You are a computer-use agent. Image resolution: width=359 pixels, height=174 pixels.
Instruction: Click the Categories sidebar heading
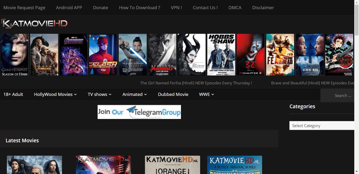(x=302, y=106)
